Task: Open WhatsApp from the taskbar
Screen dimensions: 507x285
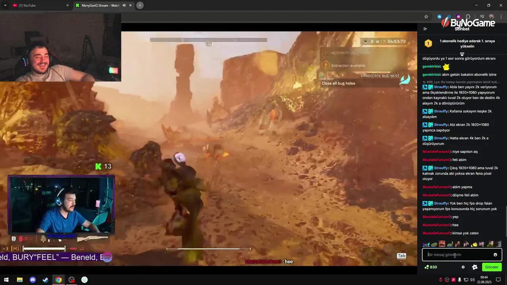Action: [84, 280]
